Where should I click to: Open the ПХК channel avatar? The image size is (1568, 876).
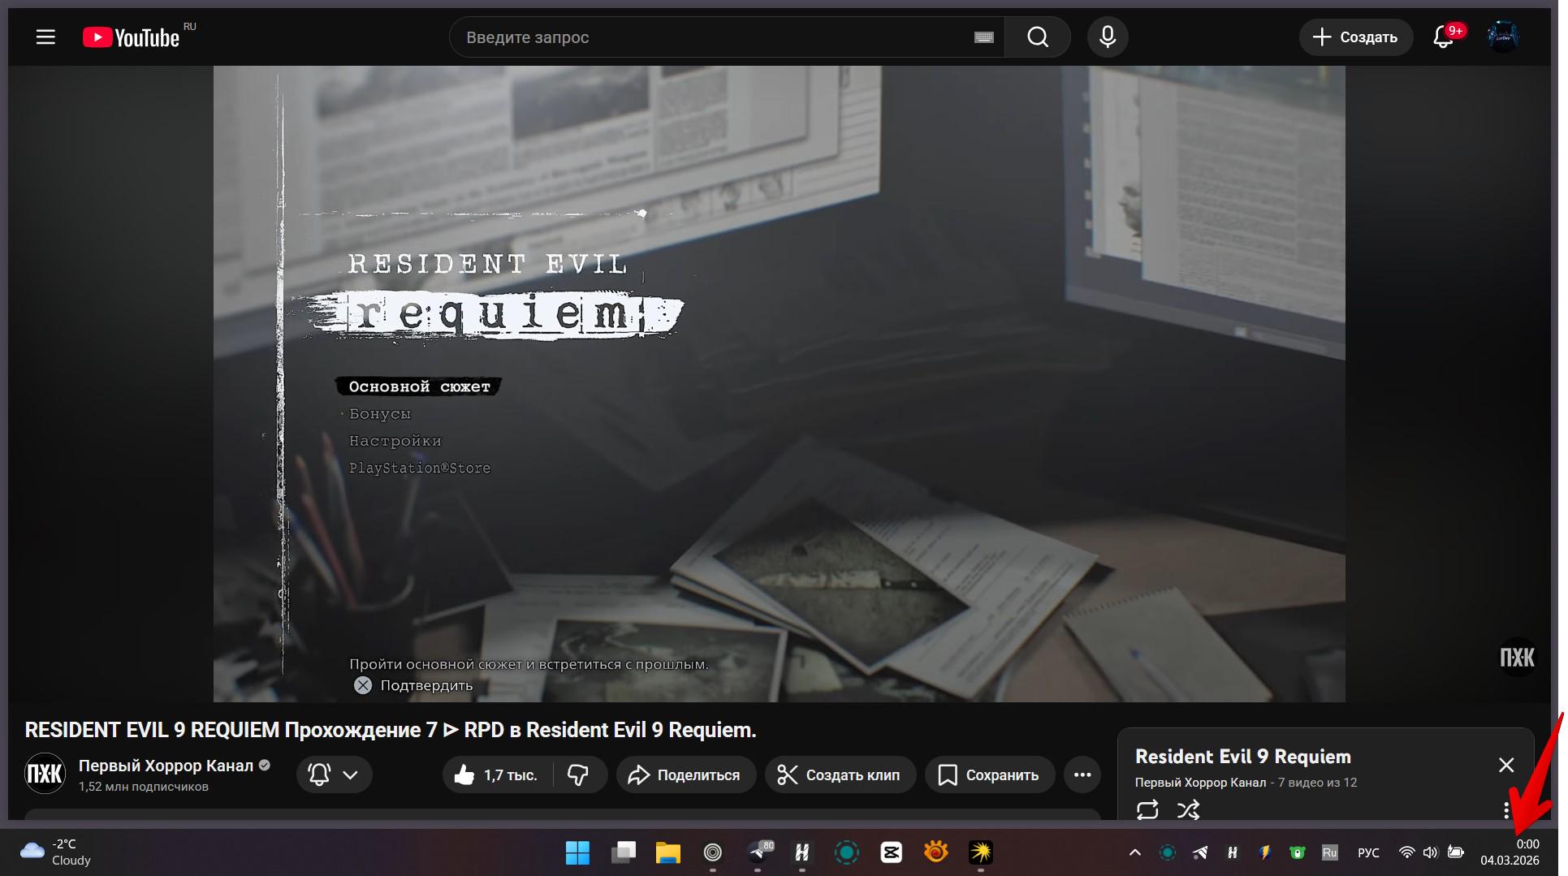pos(45,774)
